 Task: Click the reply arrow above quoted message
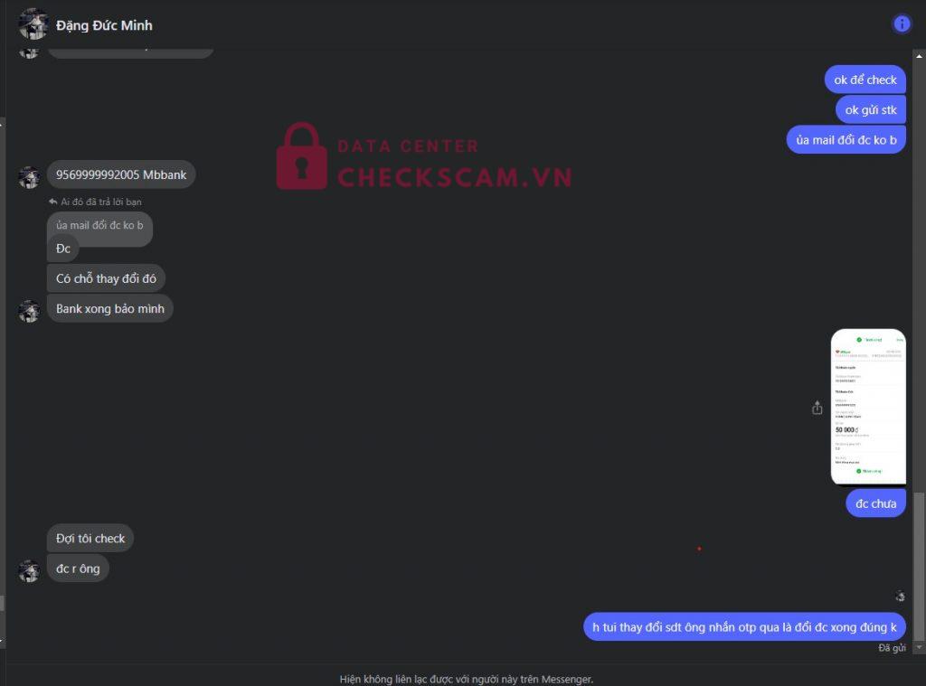pyautogui.click(x=53, y=202)
